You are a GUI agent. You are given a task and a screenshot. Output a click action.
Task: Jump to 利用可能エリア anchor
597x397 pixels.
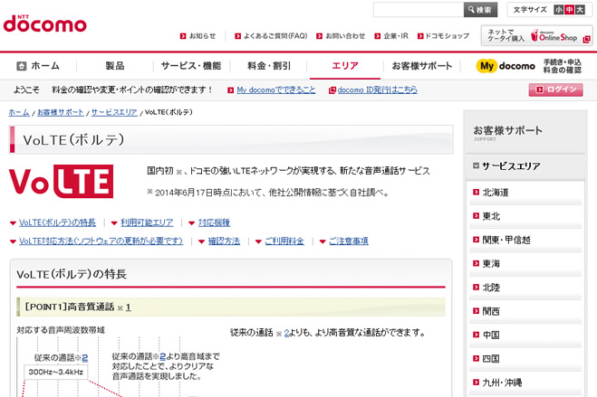(x=147, y=222)
